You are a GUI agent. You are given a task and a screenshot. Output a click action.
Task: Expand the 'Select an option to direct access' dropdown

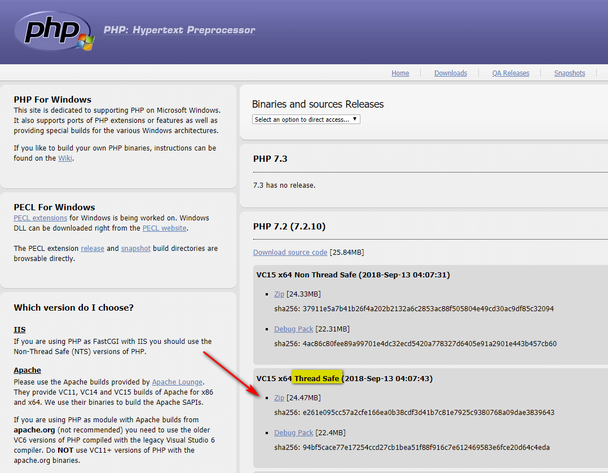coord(306,120)
